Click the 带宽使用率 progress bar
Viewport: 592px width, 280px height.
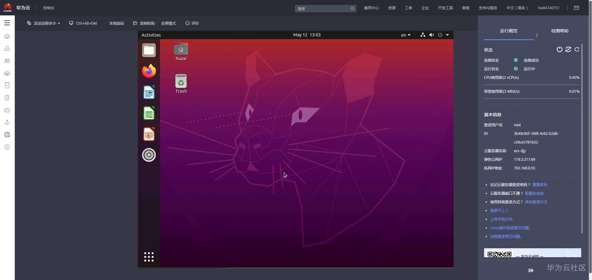pyautogui.click(x=532, y=99)
